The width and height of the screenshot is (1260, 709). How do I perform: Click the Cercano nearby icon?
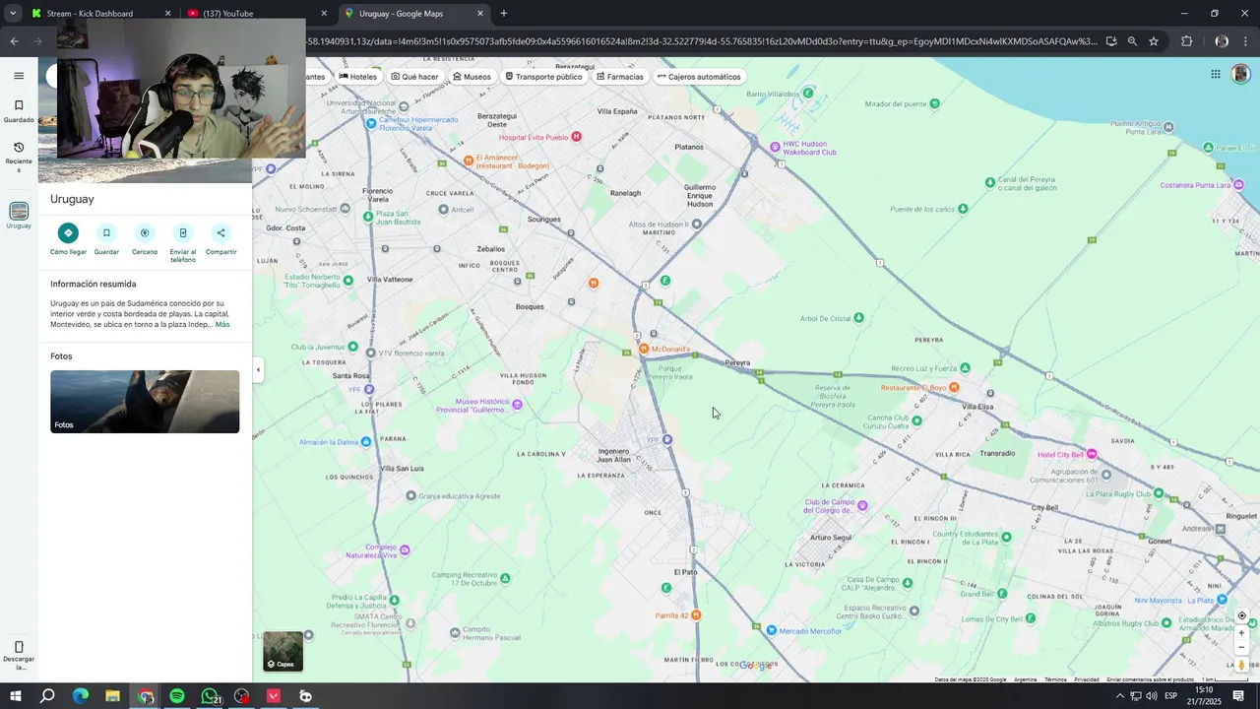point(145,233)
